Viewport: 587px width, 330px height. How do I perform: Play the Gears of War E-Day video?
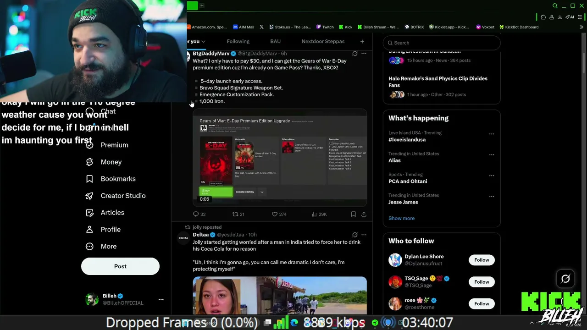click(x=280, y=158)
